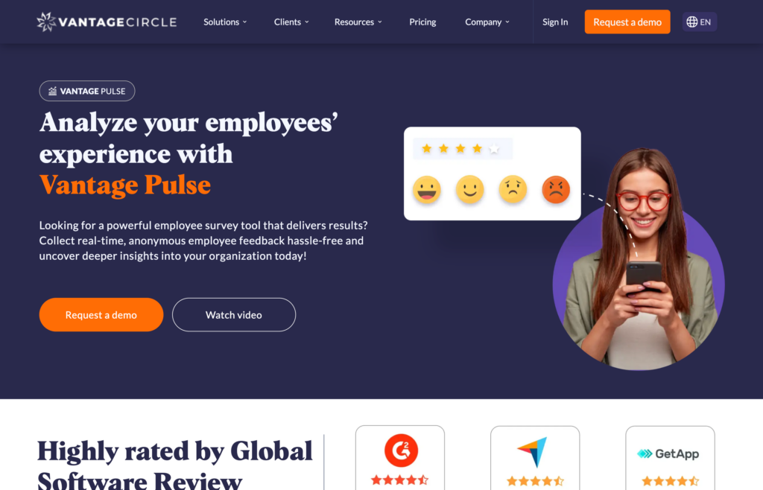Viewport: 763px width, 490px height.
Task: Click the Vantage Pulse badge
Action: (x=87, y=91)
